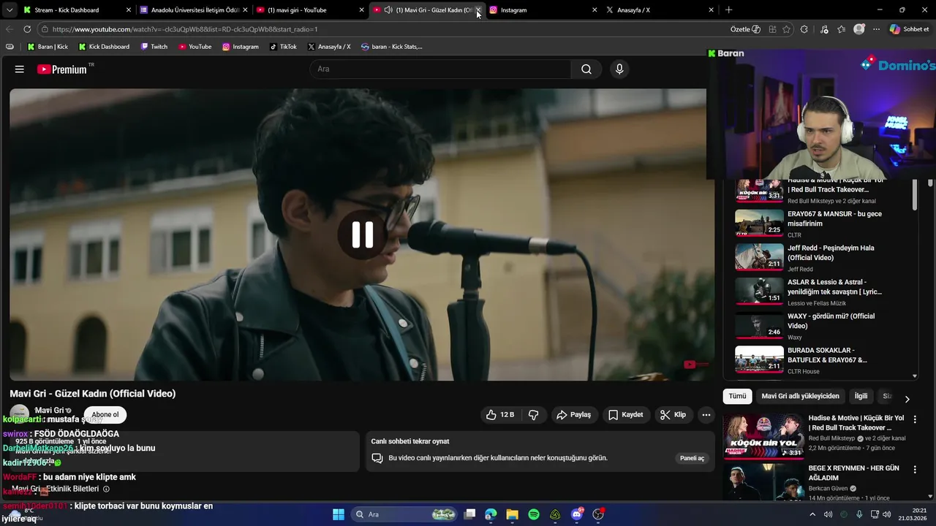Open more actions menu beside Klip

click(x=706, y=415)
